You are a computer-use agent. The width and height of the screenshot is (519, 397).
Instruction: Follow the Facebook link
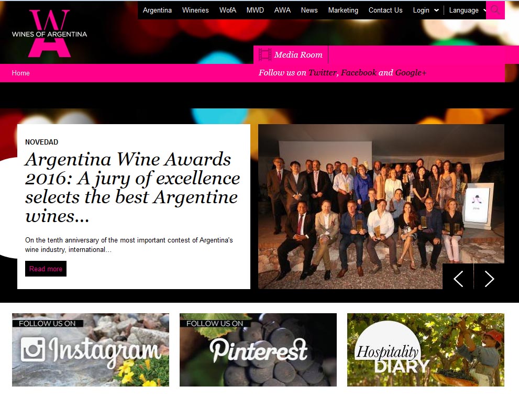pos(358,72)
